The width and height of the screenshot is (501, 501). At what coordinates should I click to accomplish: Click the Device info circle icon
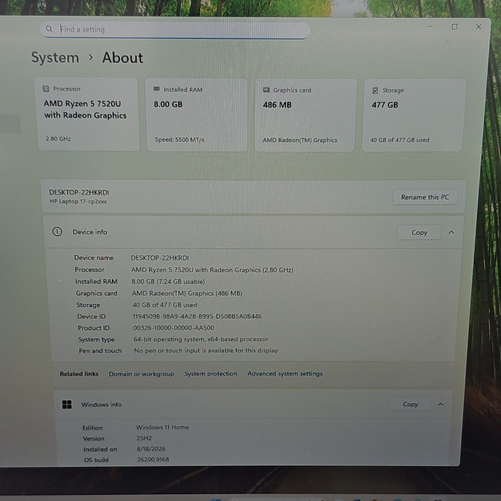(x=57, y=231)
